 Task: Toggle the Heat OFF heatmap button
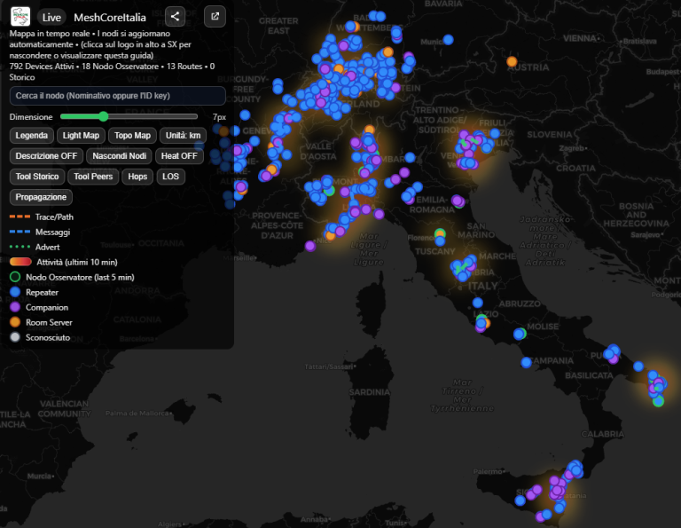(179, 155)
